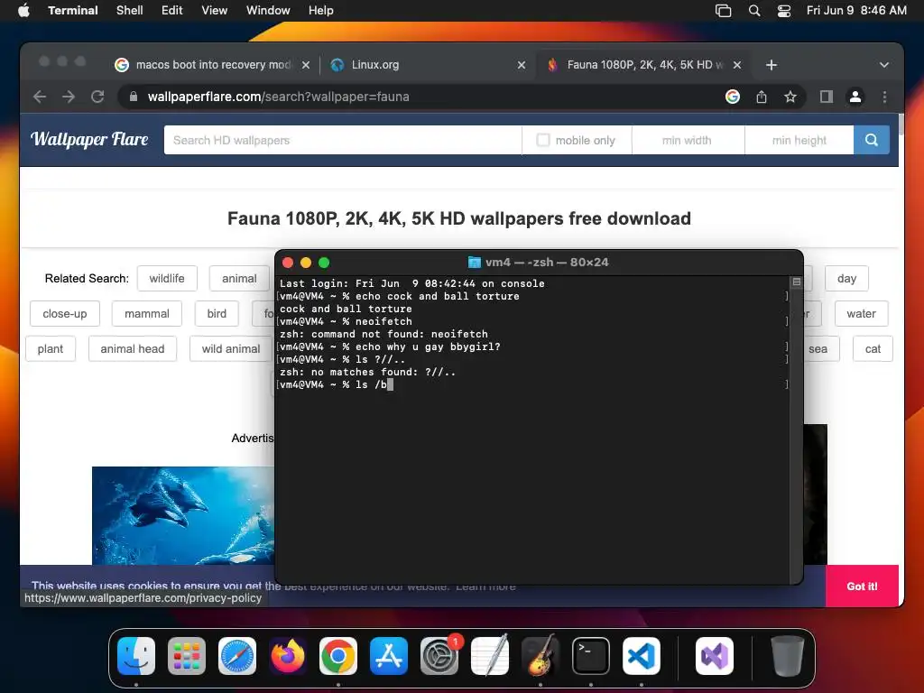924x693 pixels.
Task: Open the Apple menu
Action: 23,10
